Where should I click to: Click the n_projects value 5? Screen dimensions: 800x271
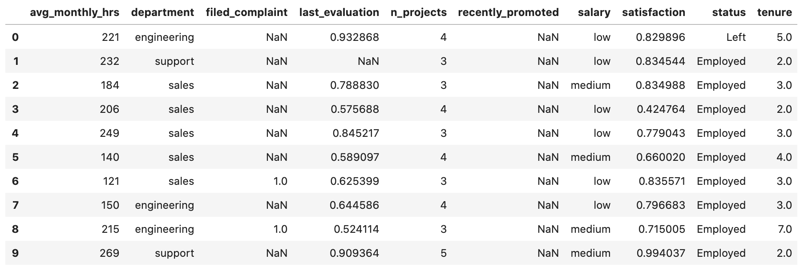[x=443, y=253]
